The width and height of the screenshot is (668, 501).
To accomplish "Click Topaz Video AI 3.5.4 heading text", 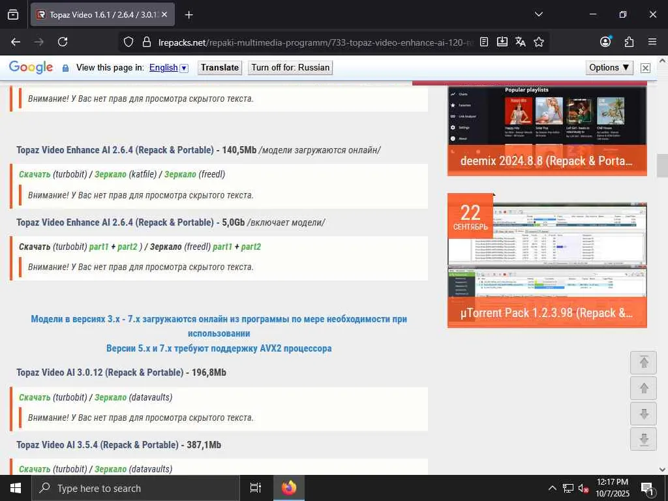I will coord(119,445).
